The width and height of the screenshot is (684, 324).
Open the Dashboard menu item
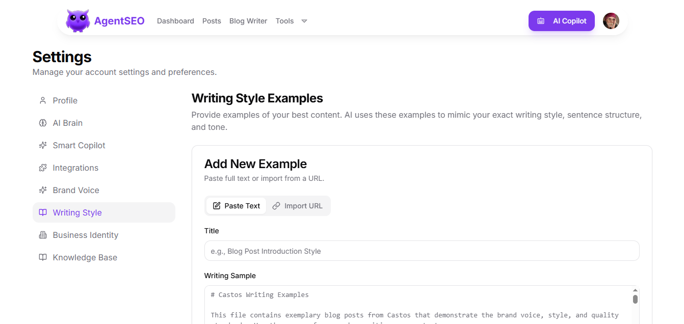tap(175, 21)
